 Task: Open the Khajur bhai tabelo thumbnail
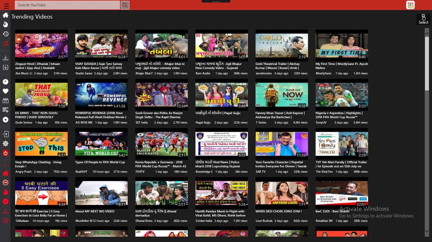(x=161, y=45)
